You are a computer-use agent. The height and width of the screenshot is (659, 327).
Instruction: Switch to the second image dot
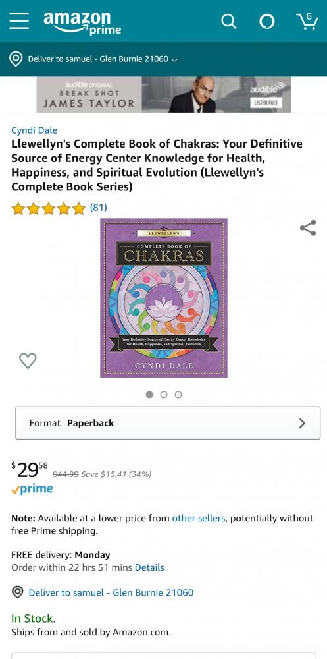[x=164, y=395]
